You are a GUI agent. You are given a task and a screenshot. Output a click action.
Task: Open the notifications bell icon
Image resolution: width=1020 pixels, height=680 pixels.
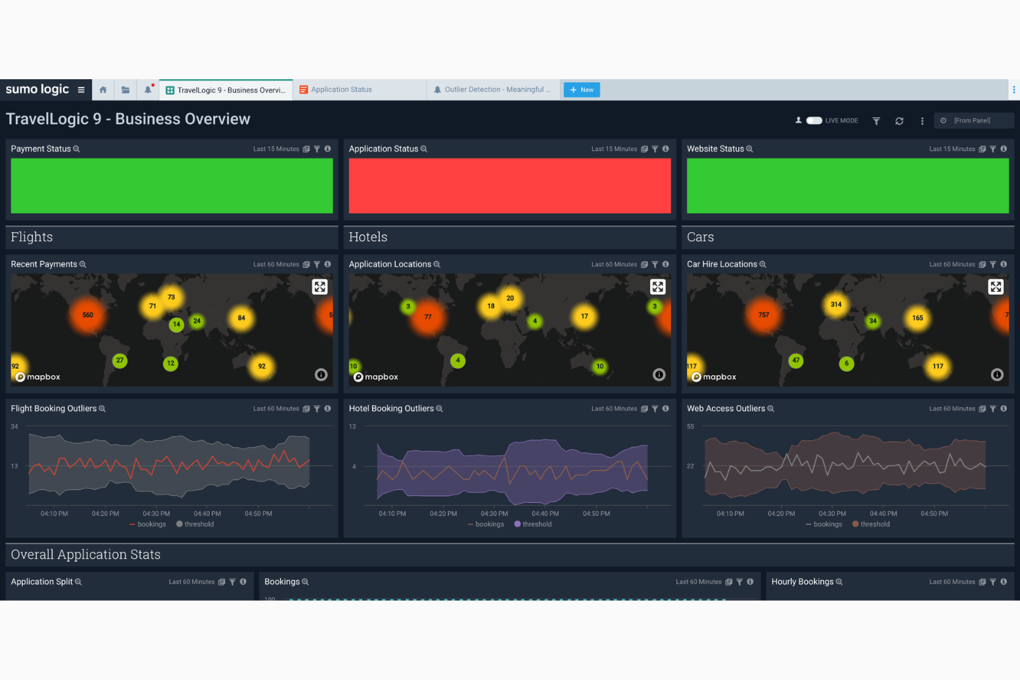point(147,90)
